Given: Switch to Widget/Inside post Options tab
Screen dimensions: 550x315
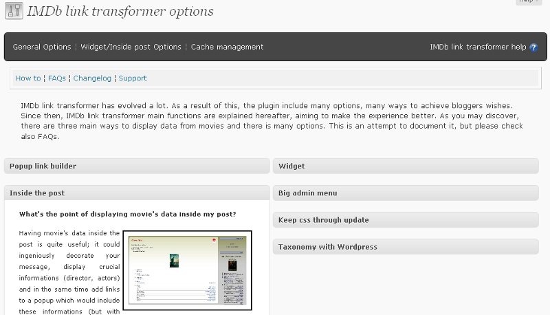Looking at the screenshot, I should tap(131, 47).
